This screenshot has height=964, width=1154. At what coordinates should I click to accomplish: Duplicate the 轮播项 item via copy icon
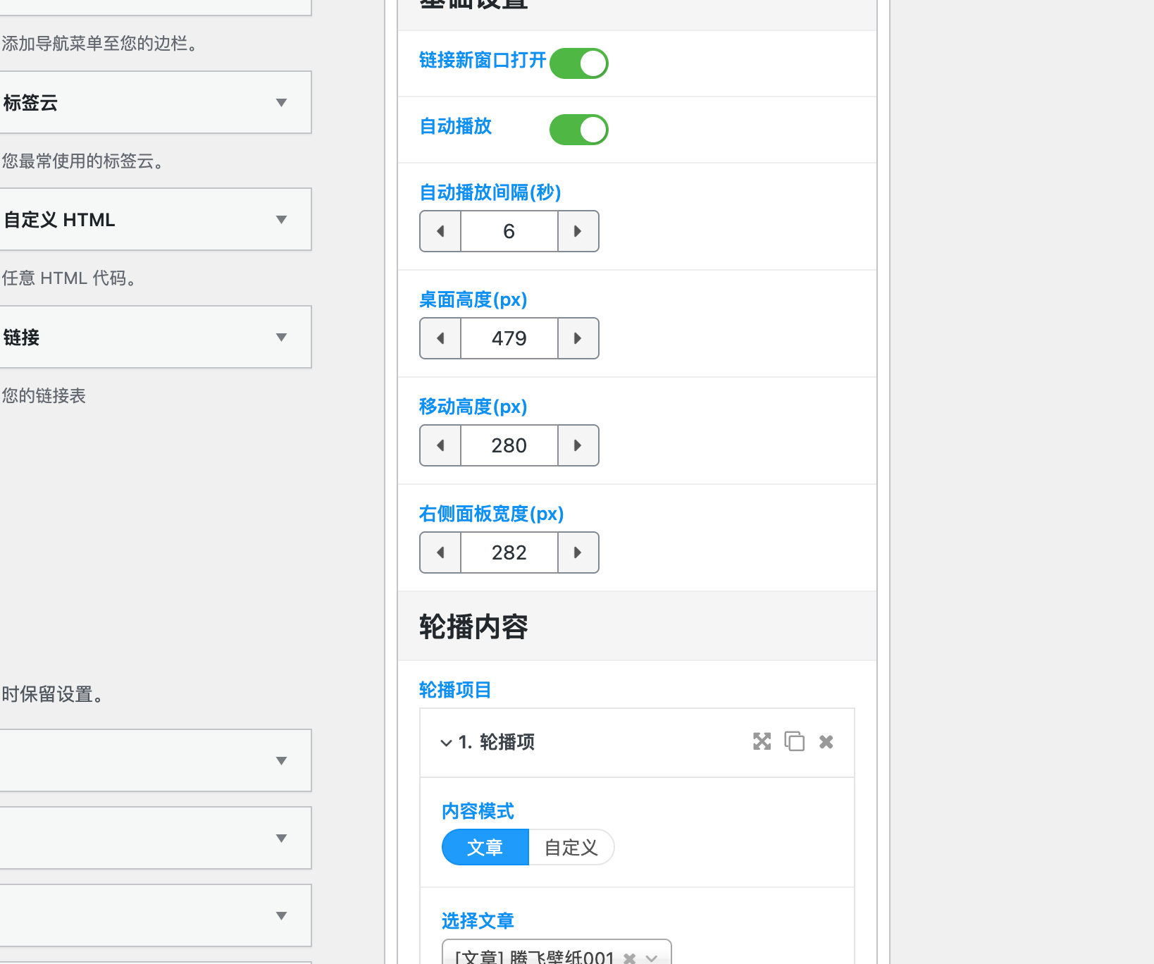[x=794, y=742]
